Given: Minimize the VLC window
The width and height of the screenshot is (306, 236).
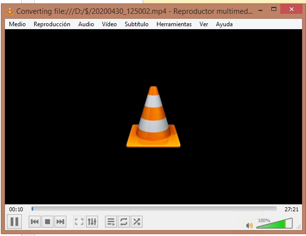Looking at the screenshot, I should (x=260, y=10).
